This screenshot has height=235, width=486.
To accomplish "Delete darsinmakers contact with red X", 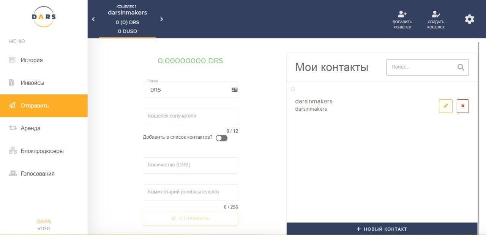I will pos(463,106).
